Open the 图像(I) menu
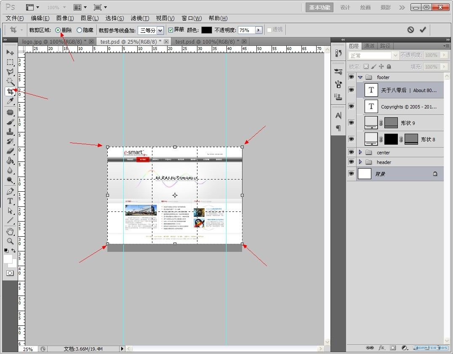The width and height of the screenshot is (453, 354). [x=65, y=18]
